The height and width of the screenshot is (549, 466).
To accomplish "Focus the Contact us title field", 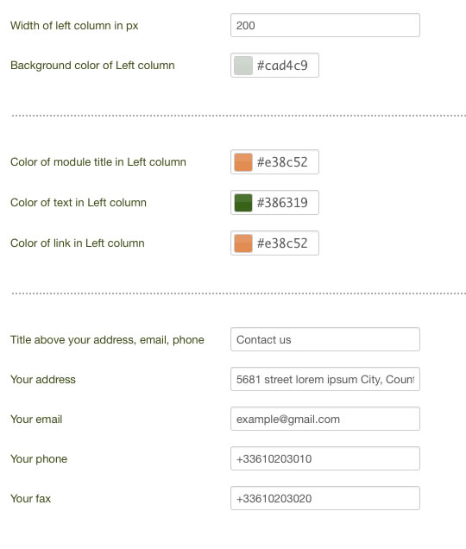I will [324, 339].
